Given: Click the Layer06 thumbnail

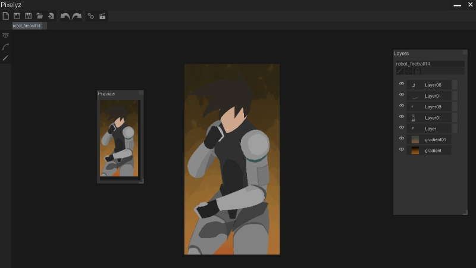Looking at the screenshot, I should (x=414, y=85).
